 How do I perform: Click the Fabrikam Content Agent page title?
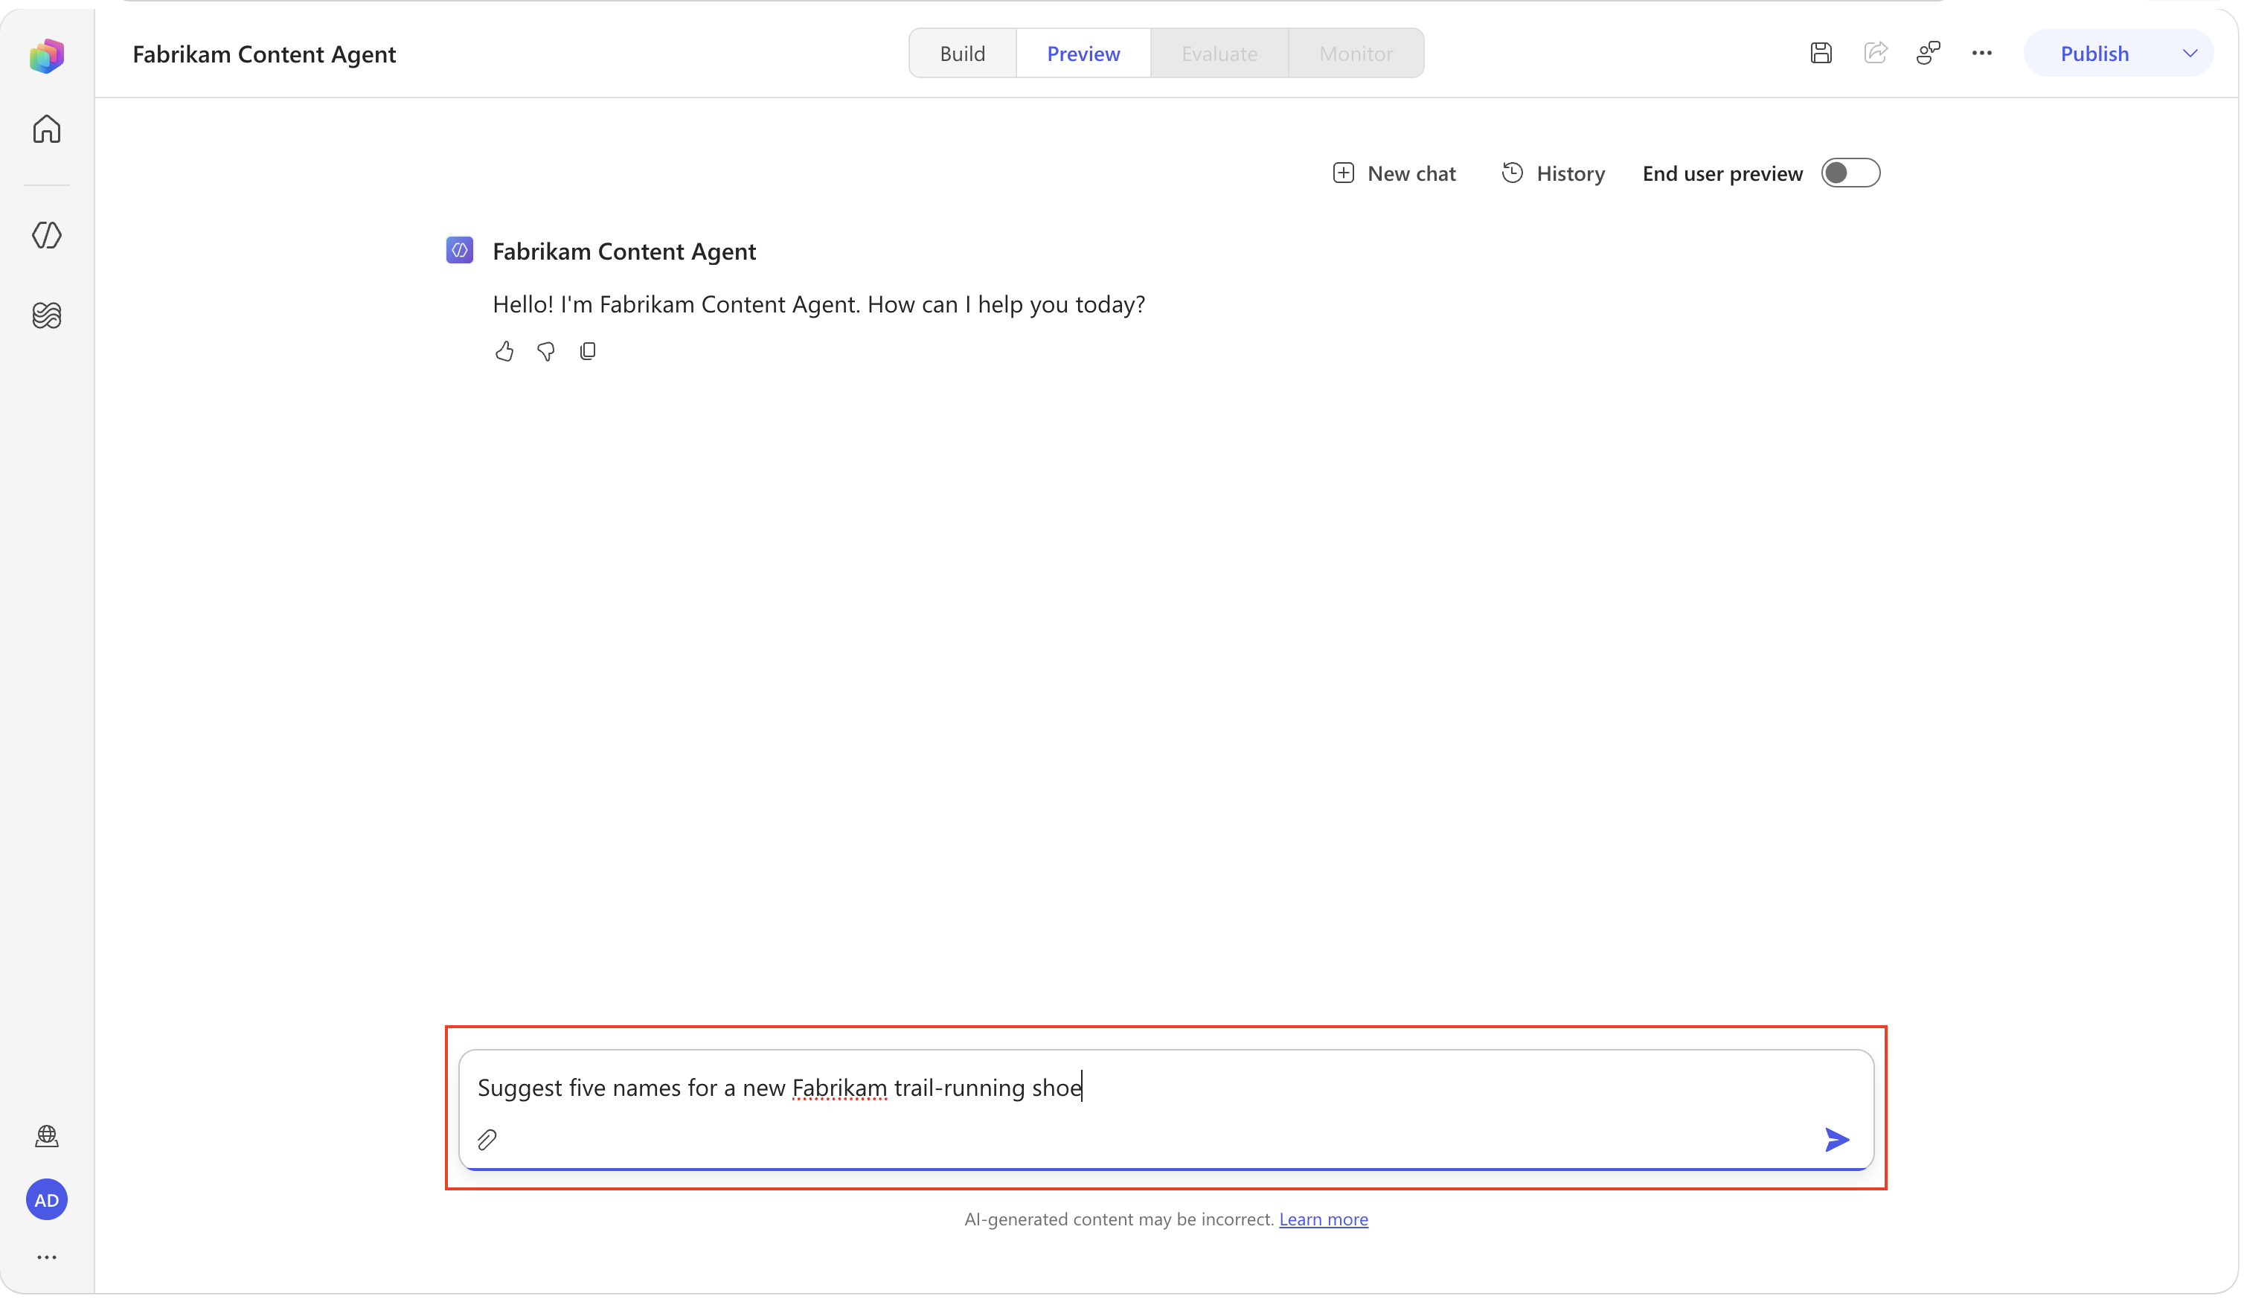[263, 54]
